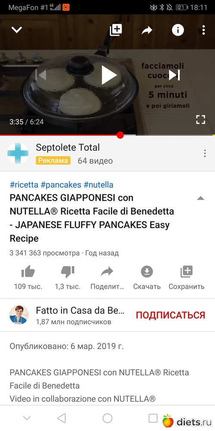
Task: Open Fatto in Casa da Benedetta channel avatar
Action: point(19,315)
